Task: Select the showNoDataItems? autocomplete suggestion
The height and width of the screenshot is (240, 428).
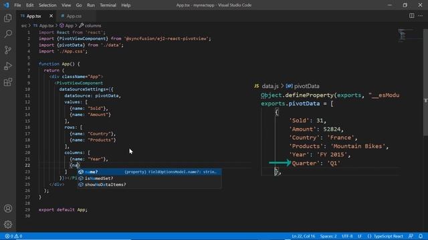Action: tap(149, 185)
